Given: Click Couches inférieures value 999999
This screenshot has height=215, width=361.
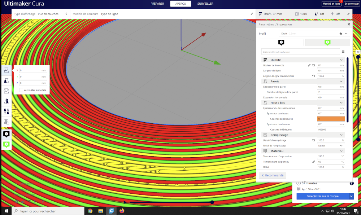Looking at the screenshot, I should [331, 130].
